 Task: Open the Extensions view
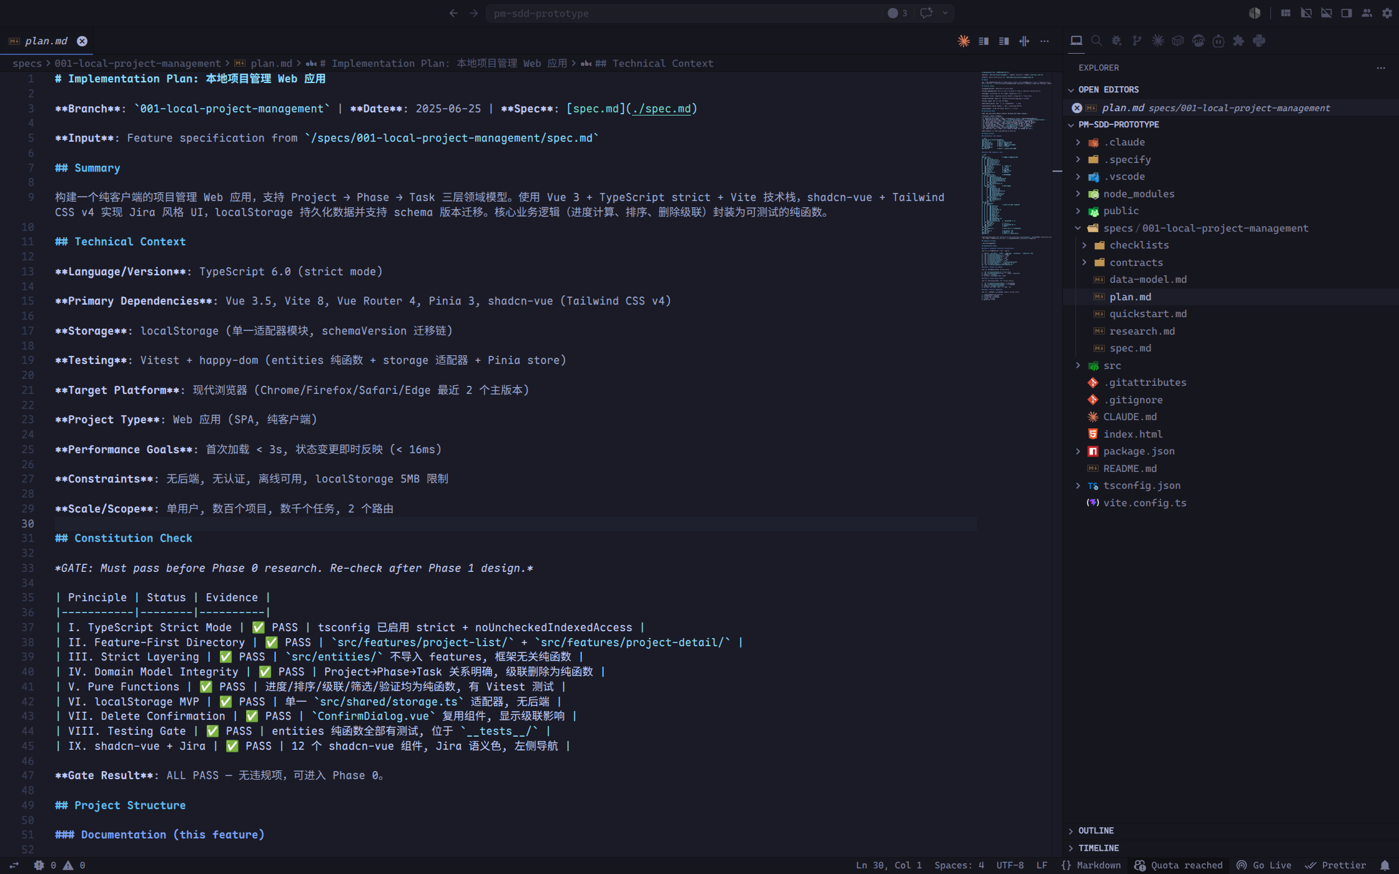[1238, 41]
